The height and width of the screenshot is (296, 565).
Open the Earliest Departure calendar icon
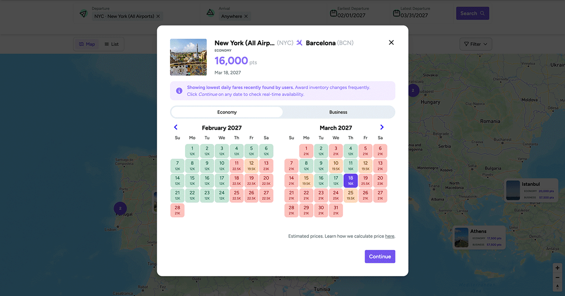coord(333,13)
